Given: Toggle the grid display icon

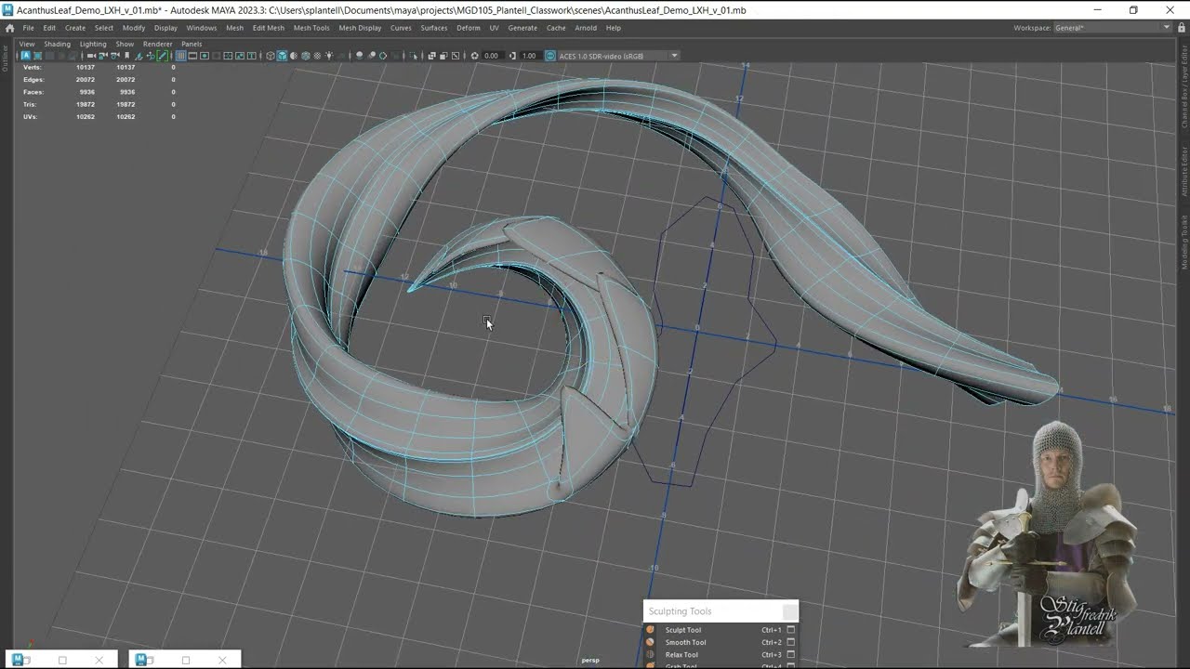Looking at the screenshot, I should [x=181, y=56].
